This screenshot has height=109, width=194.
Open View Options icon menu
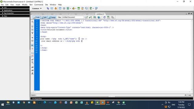[x=109, y=17]
